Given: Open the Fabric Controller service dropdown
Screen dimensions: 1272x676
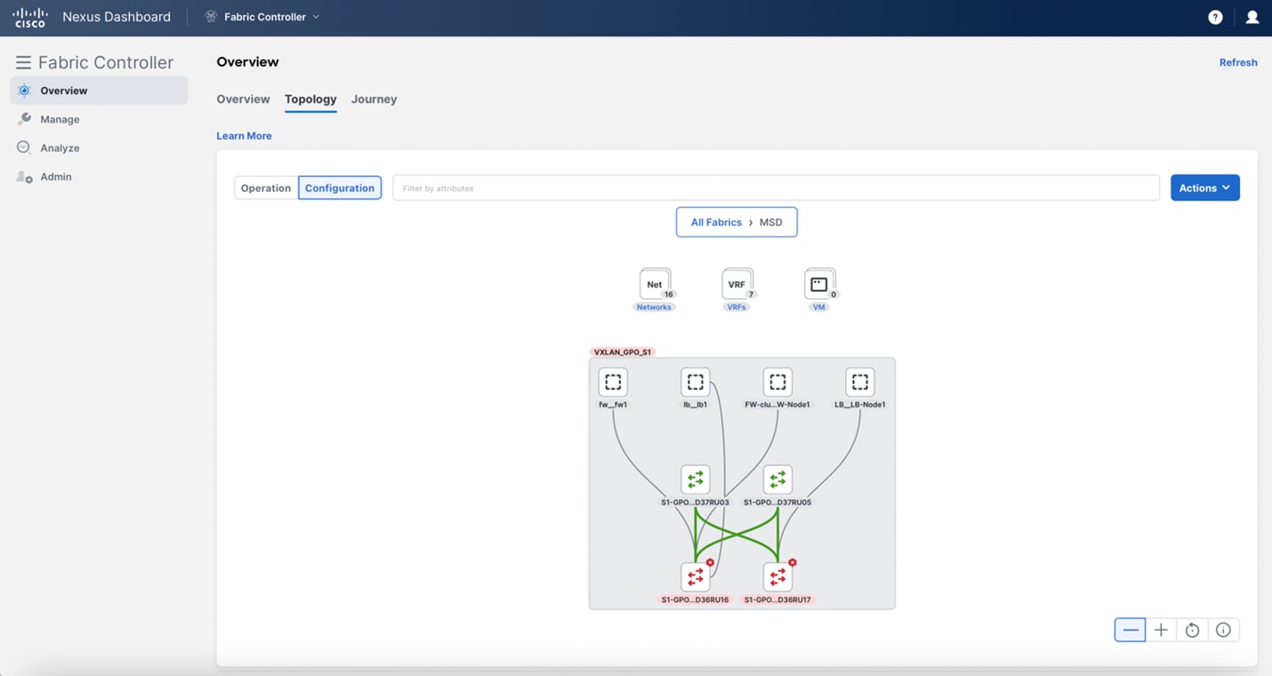Looking at the screenshot, I should coord(262,17).
